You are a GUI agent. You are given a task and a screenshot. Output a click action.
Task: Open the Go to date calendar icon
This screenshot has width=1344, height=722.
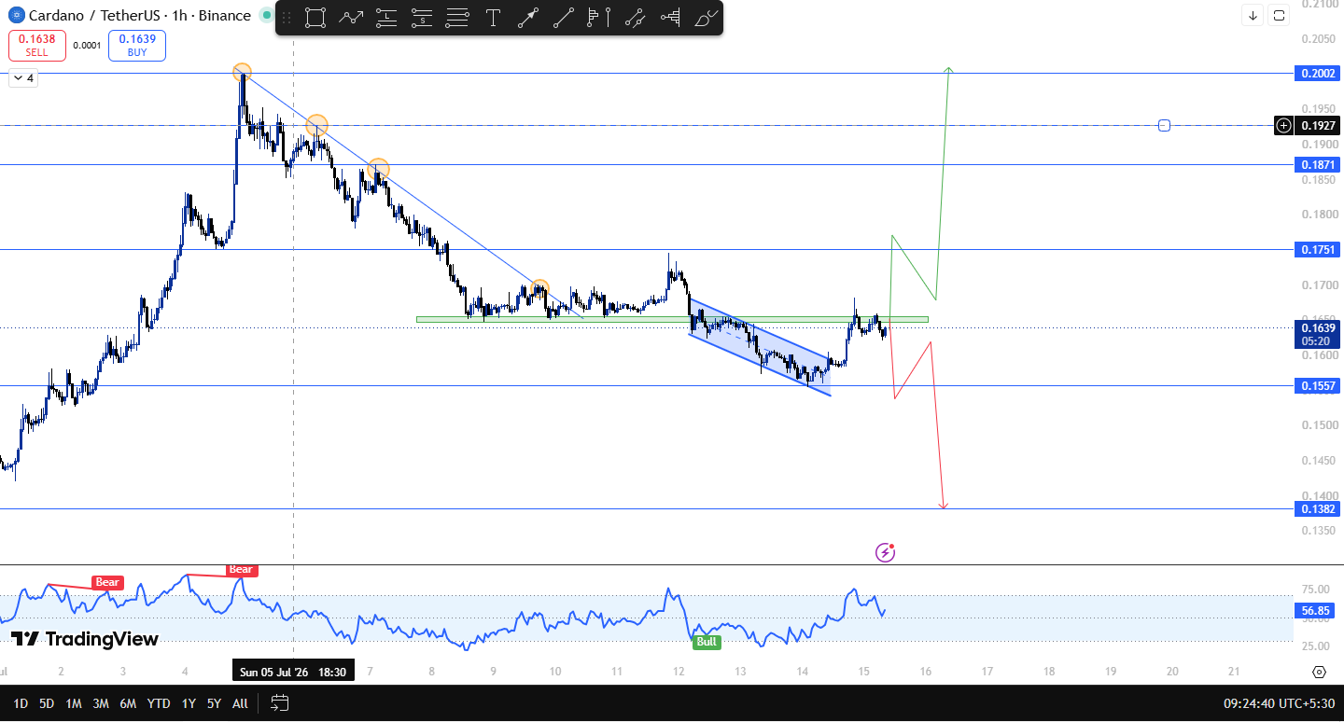279,703
